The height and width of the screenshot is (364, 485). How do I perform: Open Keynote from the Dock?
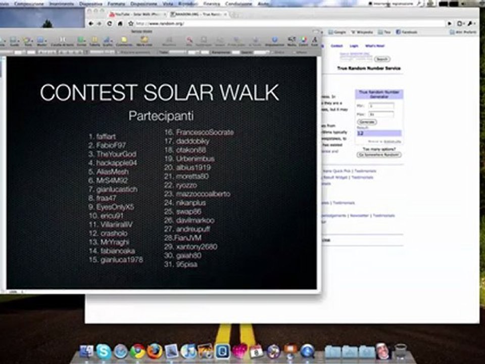[x=290, y=351]
